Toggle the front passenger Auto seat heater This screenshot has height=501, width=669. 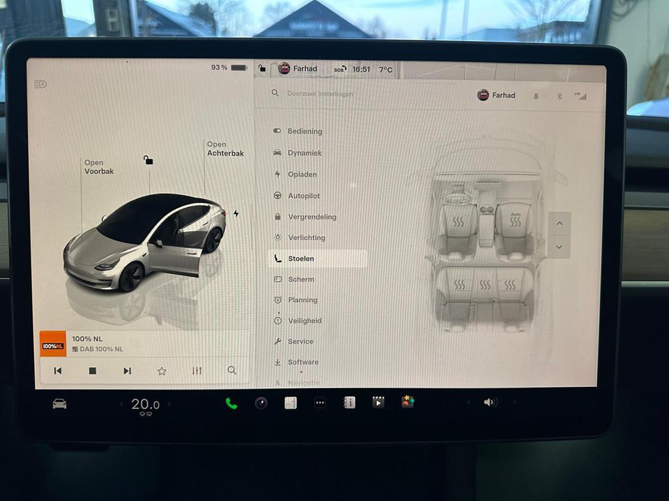(515, 220)
